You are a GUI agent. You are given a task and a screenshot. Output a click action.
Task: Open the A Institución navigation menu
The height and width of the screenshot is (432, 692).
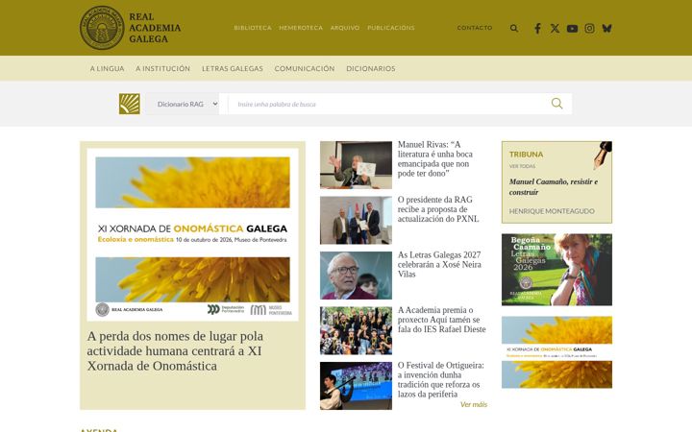(162, 69)
